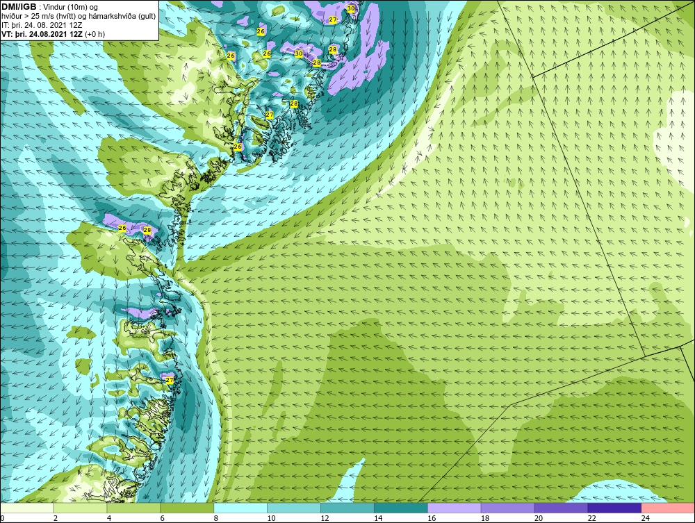Click the legend scale number 10
Image resolution: width=695 pixels, height=523 pixels.
271,518
